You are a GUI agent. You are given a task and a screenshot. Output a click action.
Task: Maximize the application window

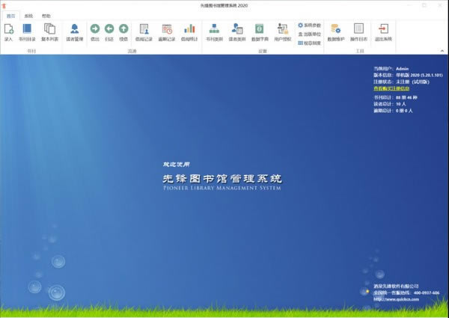(x=424, y=5)
